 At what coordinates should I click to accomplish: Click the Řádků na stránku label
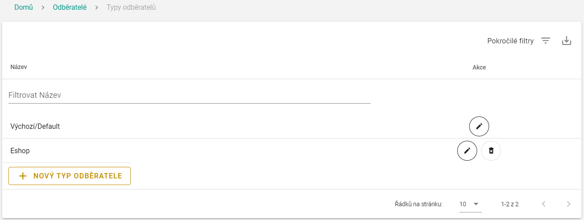(x=418, y=204)
